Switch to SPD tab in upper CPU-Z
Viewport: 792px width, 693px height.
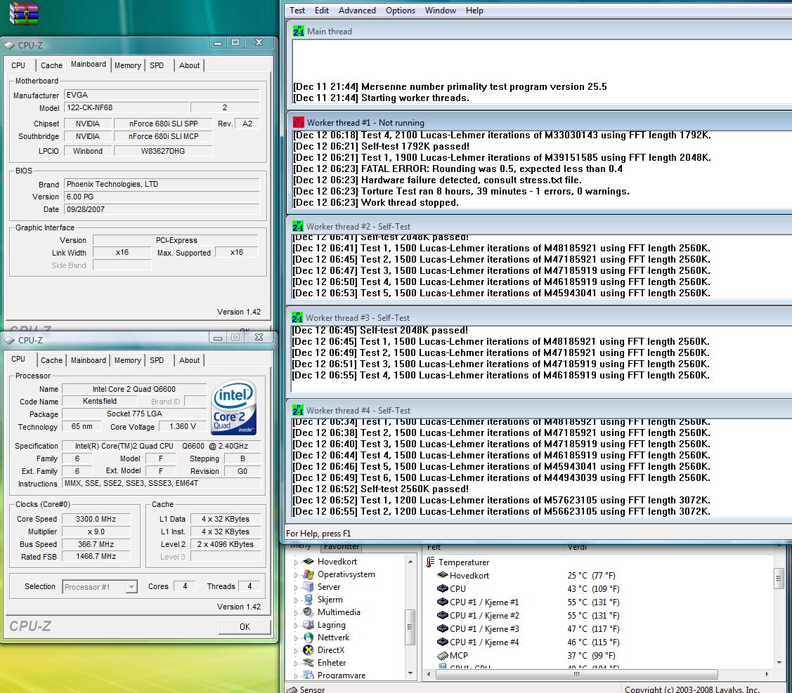click(x=157, y=65)
